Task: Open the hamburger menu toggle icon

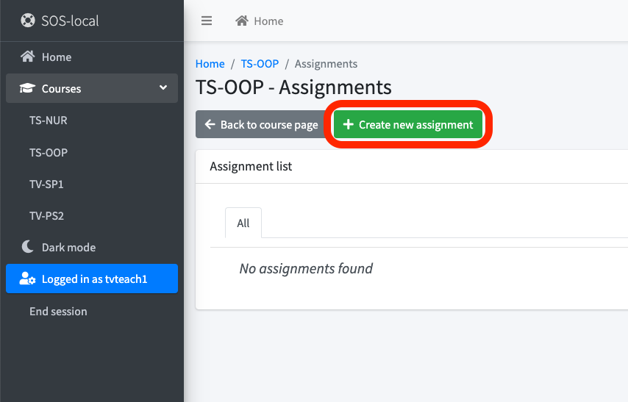Action: [x=206, y=21]
